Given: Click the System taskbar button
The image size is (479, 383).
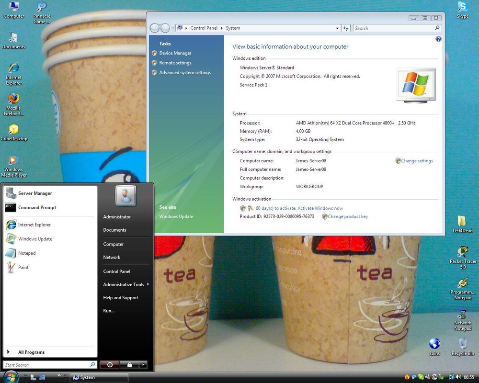Looking at the screenshot, I should (x=99, y=378).
